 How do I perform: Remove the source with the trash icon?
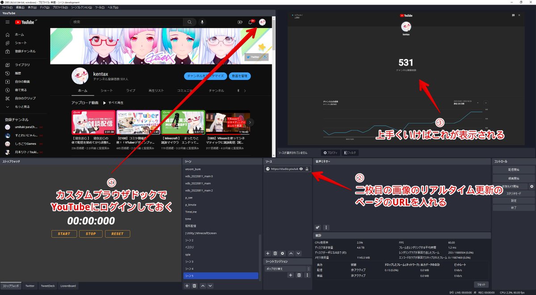[275, 253]
